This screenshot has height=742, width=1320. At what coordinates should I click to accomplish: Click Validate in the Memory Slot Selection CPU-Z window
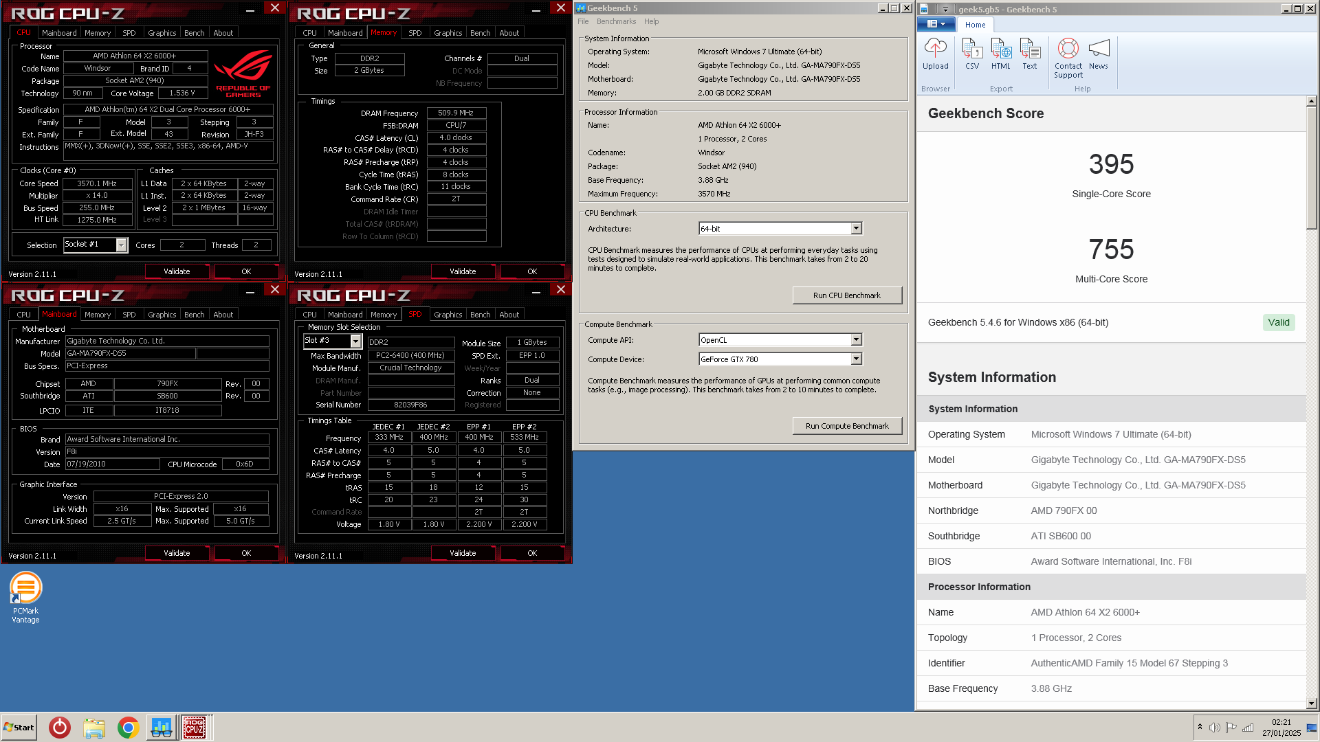pos(463,553)
